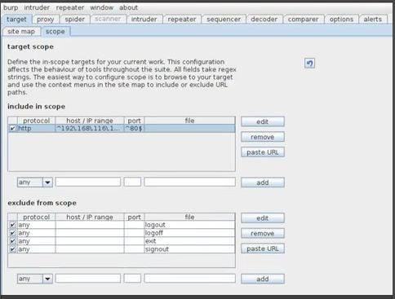Open the decoder tab
Viewport: 395px width, 299px height.
tap(264, 20)
